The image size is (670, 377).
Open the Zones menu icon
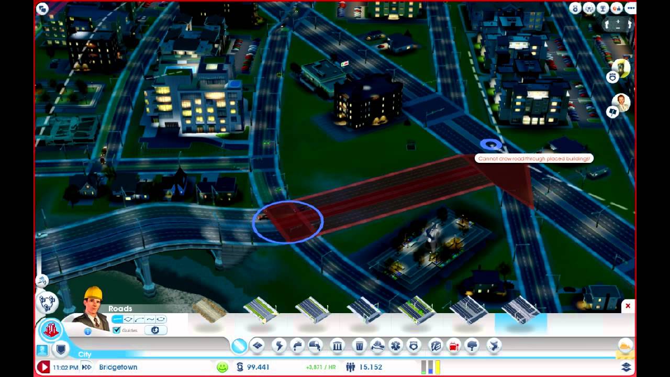(258, 346)
